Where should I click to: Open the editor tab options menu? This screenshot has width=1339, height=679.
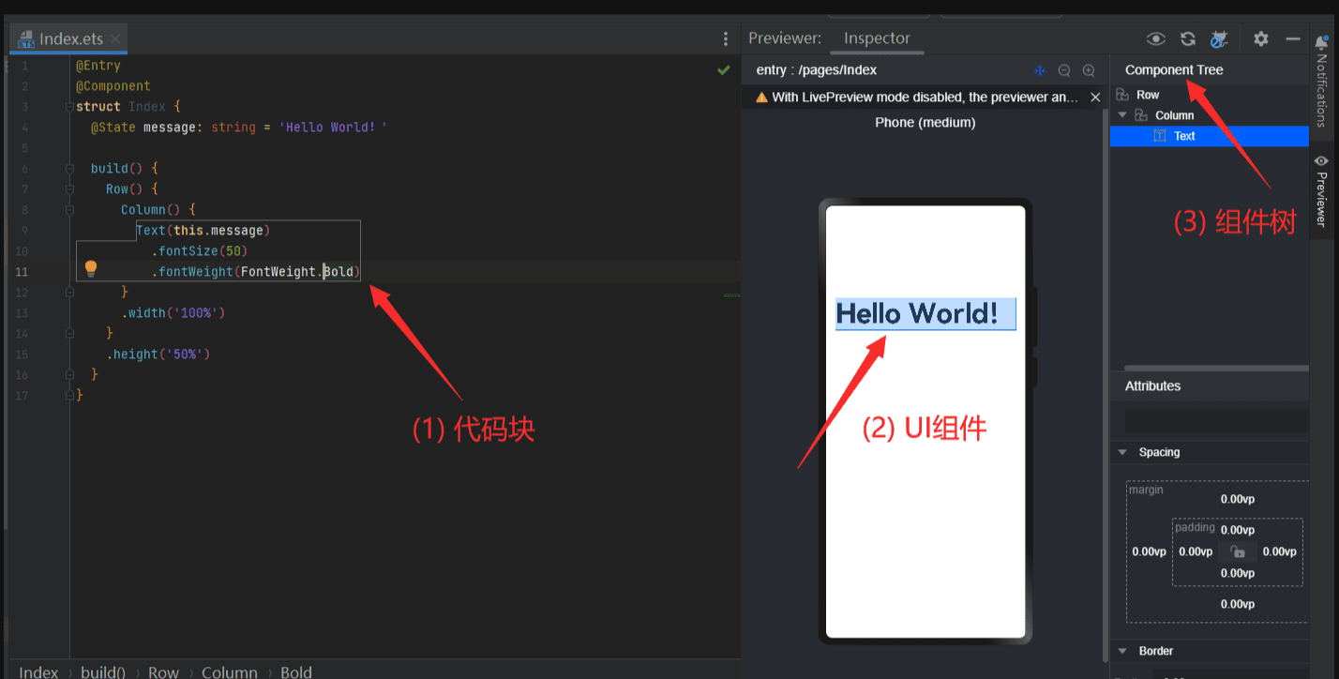pos(726,39)
